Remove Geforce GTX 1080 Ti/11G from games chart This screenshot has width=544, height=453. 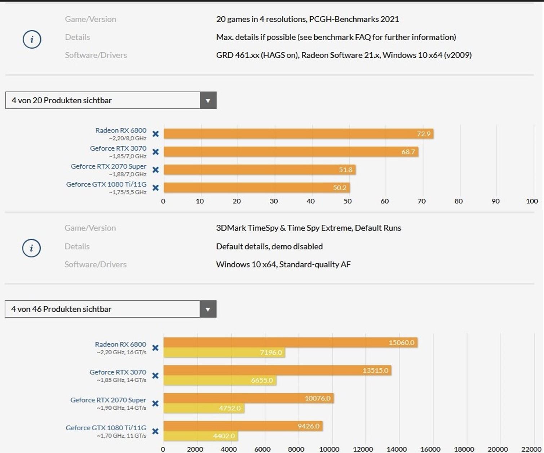[155, 188]
